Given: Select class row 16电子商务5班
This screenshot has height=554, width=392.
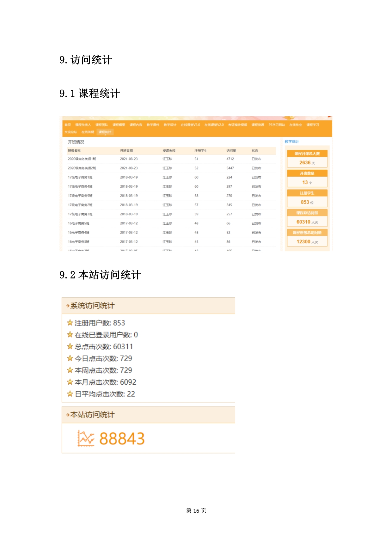Looking at the screenshot, I should coord(171,223).
